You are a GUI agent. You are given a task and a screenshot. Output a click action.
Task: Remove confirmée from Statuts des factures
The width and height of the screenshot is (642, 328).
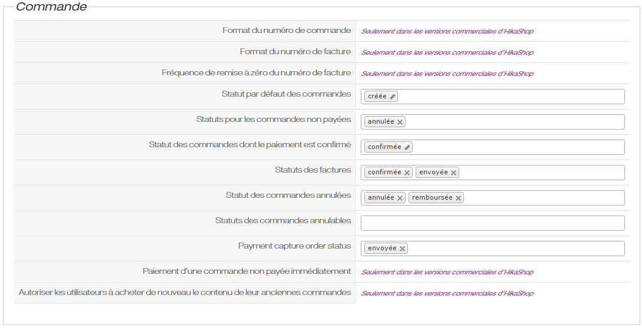(x=407, y=173)
